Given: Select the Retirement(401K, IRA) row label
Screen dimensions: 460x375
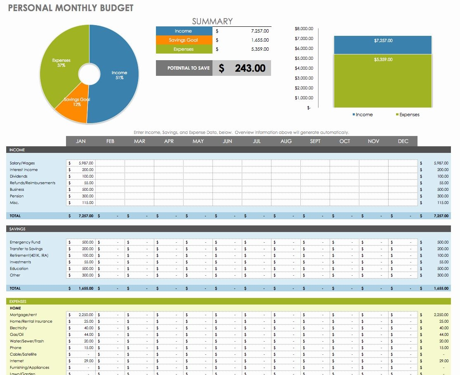Looking at the screenshot, I should [x=29, y=255].
